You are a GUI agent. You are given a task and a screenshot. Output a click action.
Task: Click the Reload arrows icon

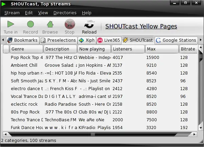(x=89, y=24)
